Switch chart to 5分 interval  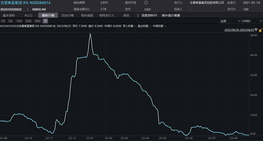coord(11,21)
